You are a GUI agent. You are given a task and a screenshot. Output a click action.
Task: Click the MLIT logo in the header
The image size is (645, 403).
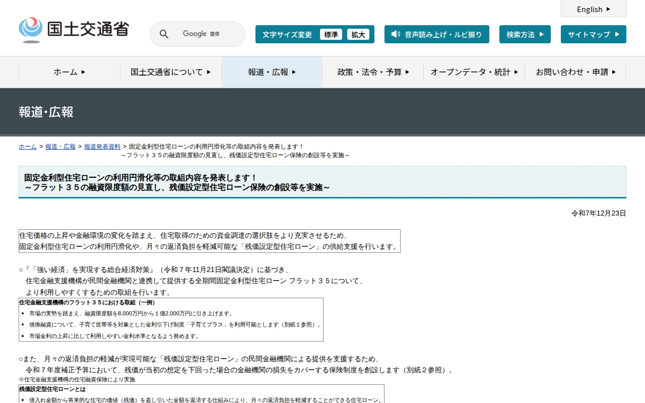[74, 30]
